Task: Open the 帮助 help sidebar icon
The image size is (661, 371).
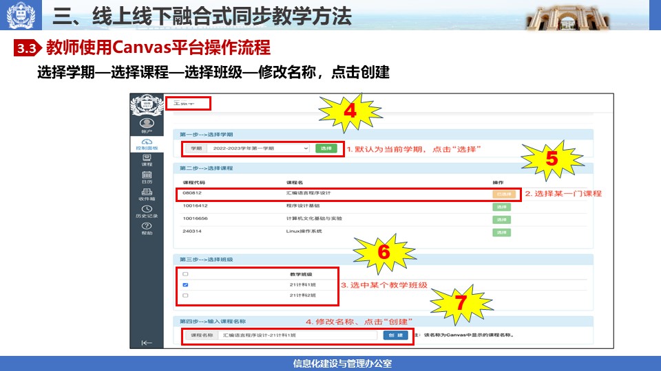Action: (147, 229)
